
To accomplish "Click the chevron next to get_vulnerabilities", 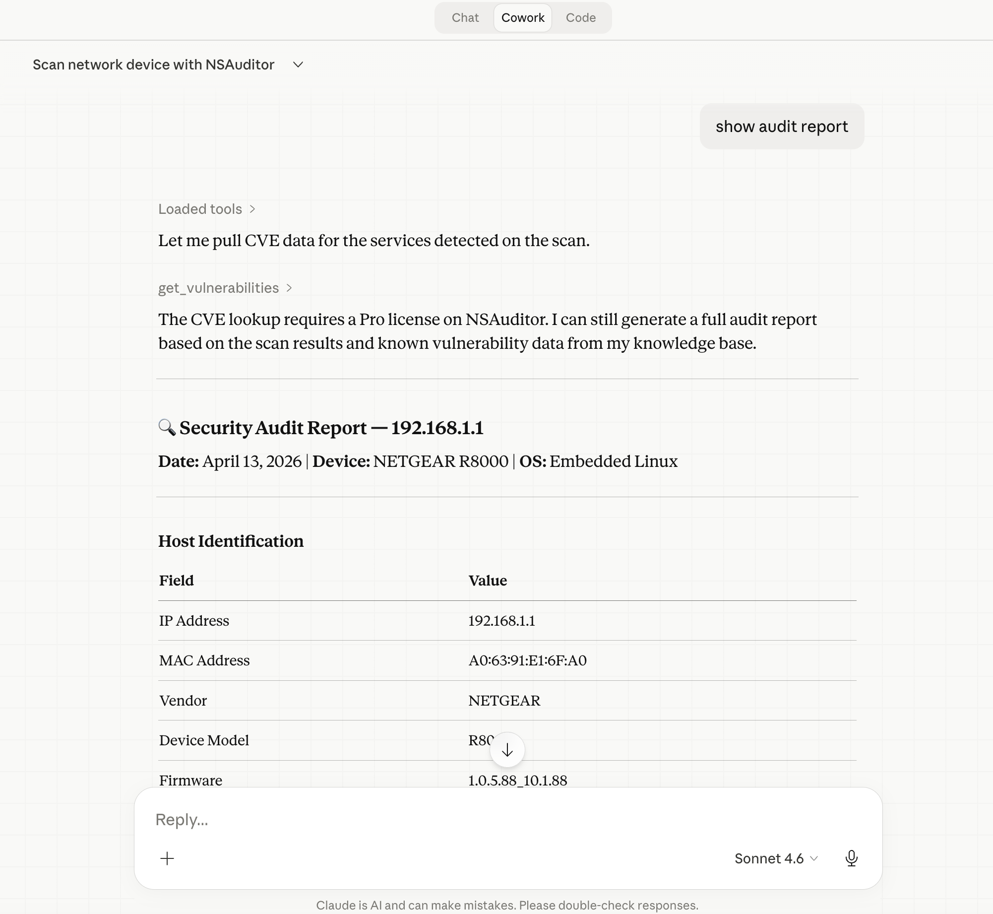I will click(x=290, y=288).
